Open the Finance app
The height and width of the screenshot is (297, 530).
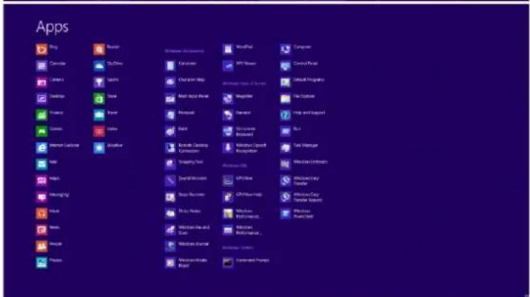point(50,115)
